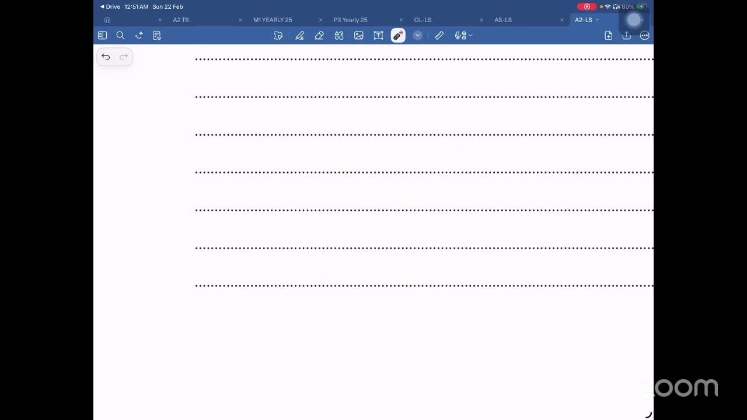This screenshot has height=420, width=747.
Task: Select the text box tool
Action: pyautogui.click(x=378, y=36)
